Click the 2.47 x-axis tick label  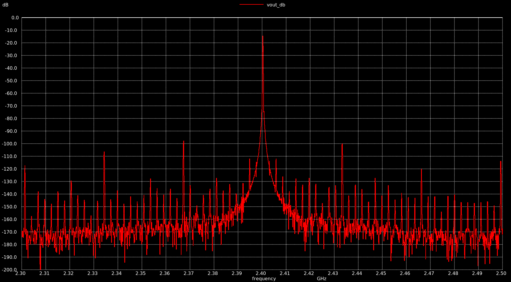coord(429,273)
